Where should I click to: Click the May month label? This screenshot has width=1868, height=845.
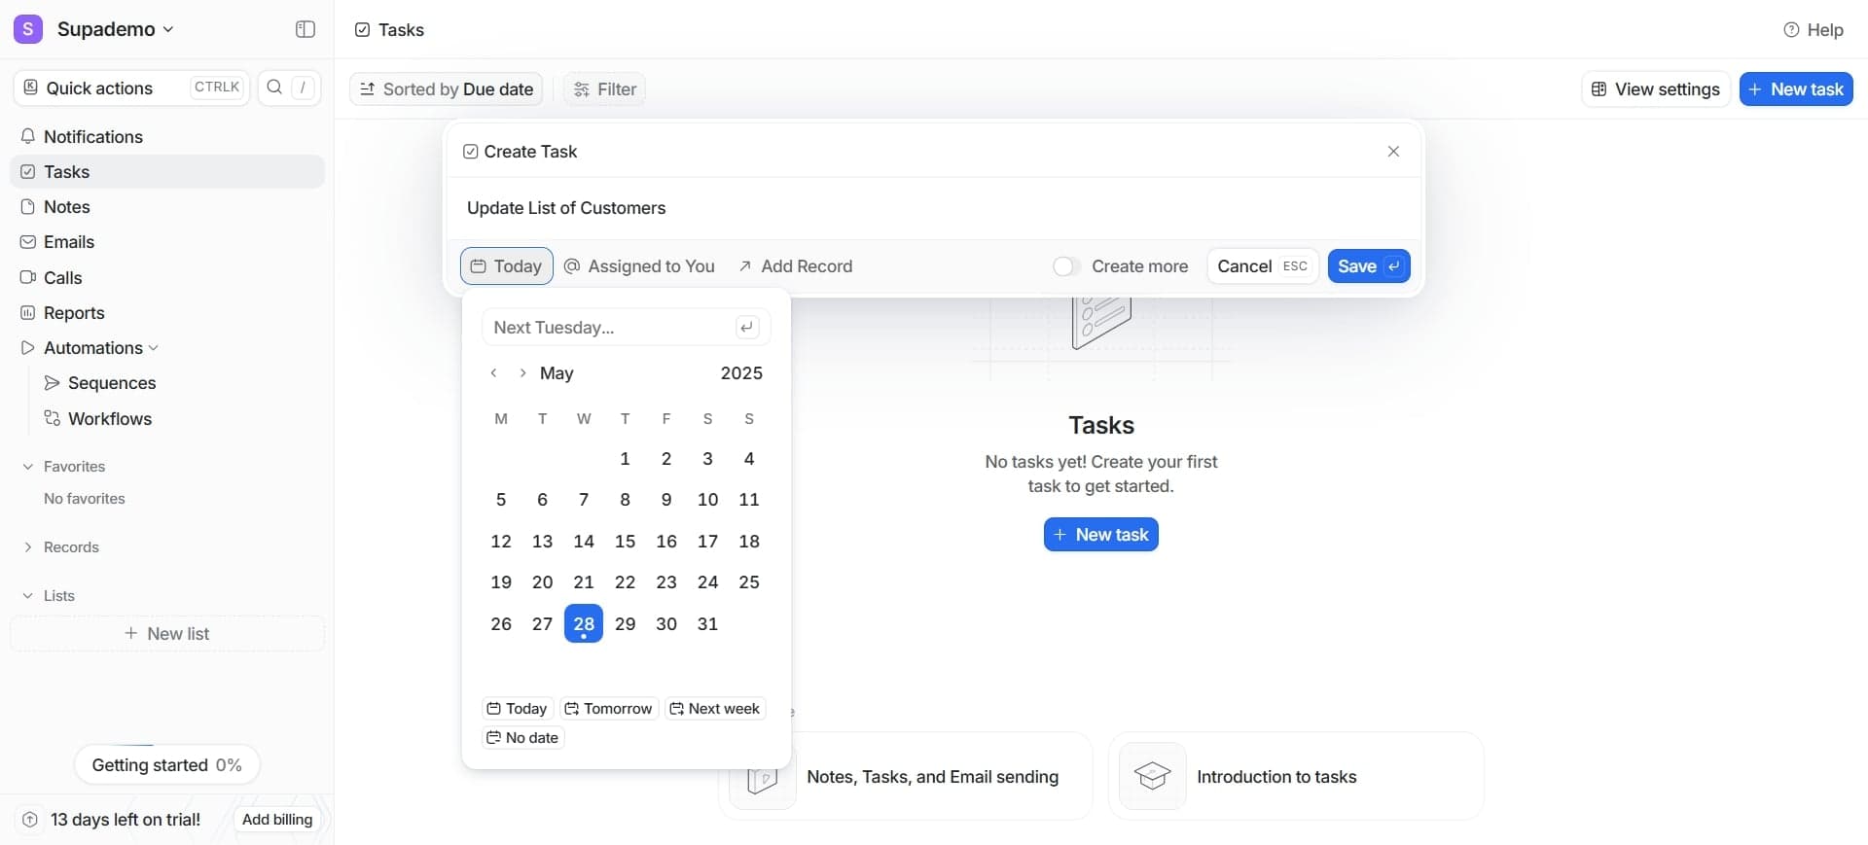(557, 373)
